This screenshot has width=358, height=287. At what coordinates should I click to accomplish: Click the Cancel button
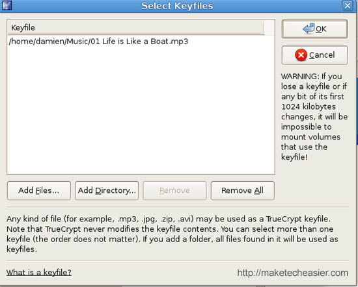pyautogui.click(x=314, y=55)
